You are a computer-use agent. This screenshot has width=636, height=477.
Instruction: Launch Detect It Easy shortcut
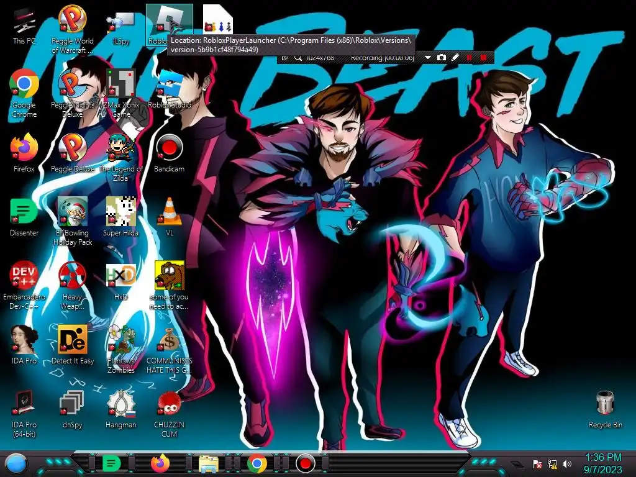[x=72, y=345]
